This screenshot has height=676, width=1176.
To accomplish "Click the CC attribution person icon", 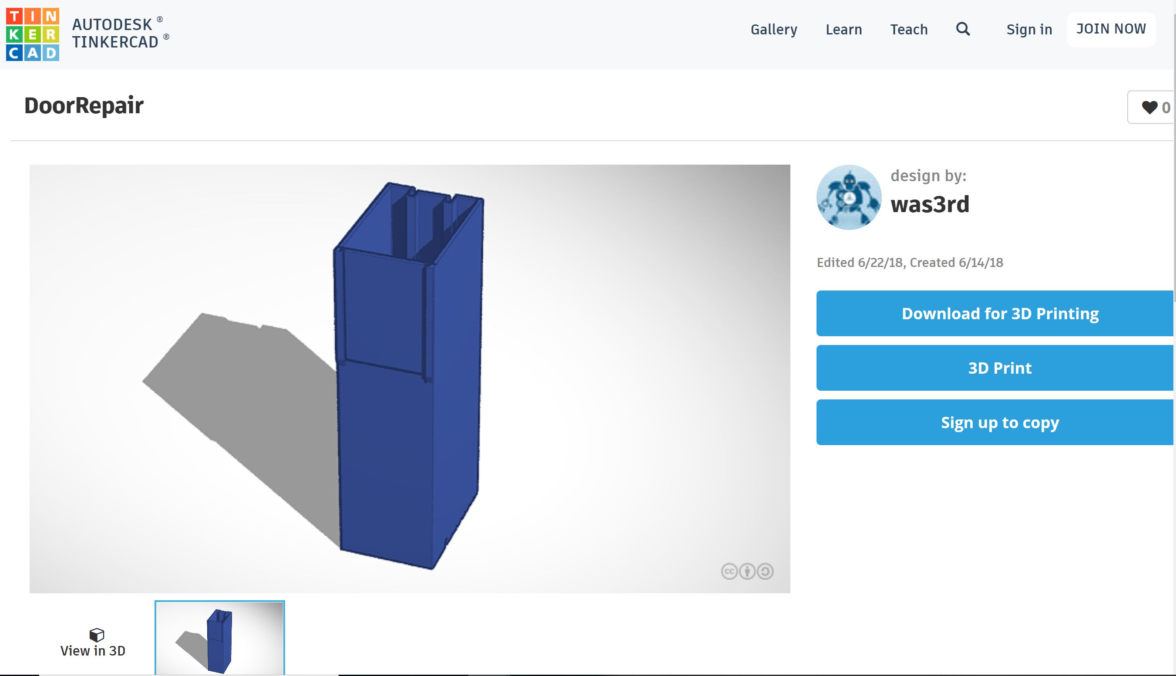I will tap(747, 571).
